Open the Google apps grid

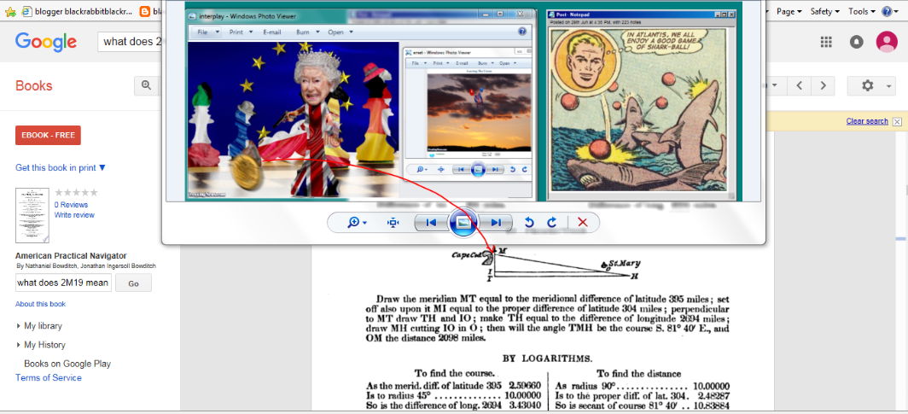pyautogui.click(x=826, y=42)
